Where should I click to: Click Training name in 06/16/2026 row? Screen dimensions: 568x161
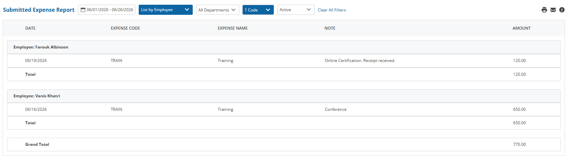pos(225,109)
